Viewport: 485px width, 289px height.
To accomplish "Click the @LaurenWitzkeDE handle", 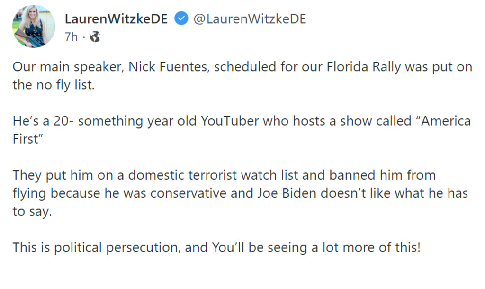I will tap(250, 19).
